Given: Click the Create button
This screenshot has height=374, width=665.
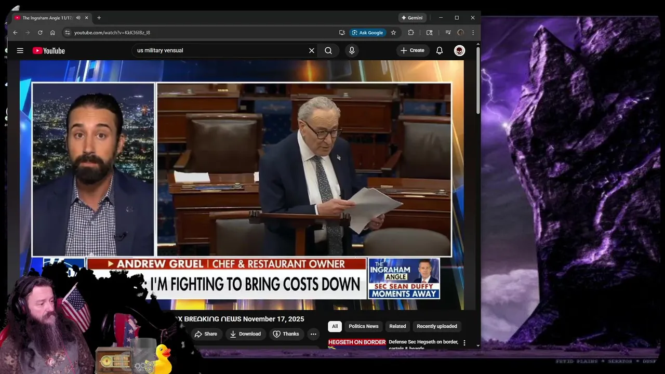Looking at the screenshot, I should pos(413,50).
